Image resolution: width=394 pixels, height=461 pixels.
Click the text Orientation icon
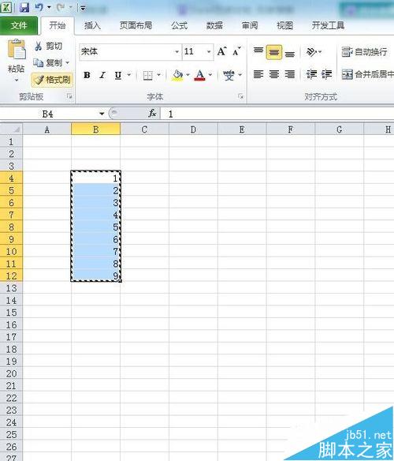[x=312, y=52]
